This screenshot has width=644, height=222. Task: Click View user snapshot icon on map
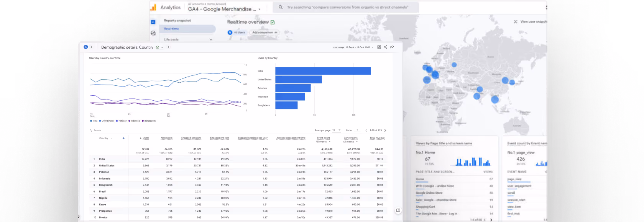coord(516,22)
